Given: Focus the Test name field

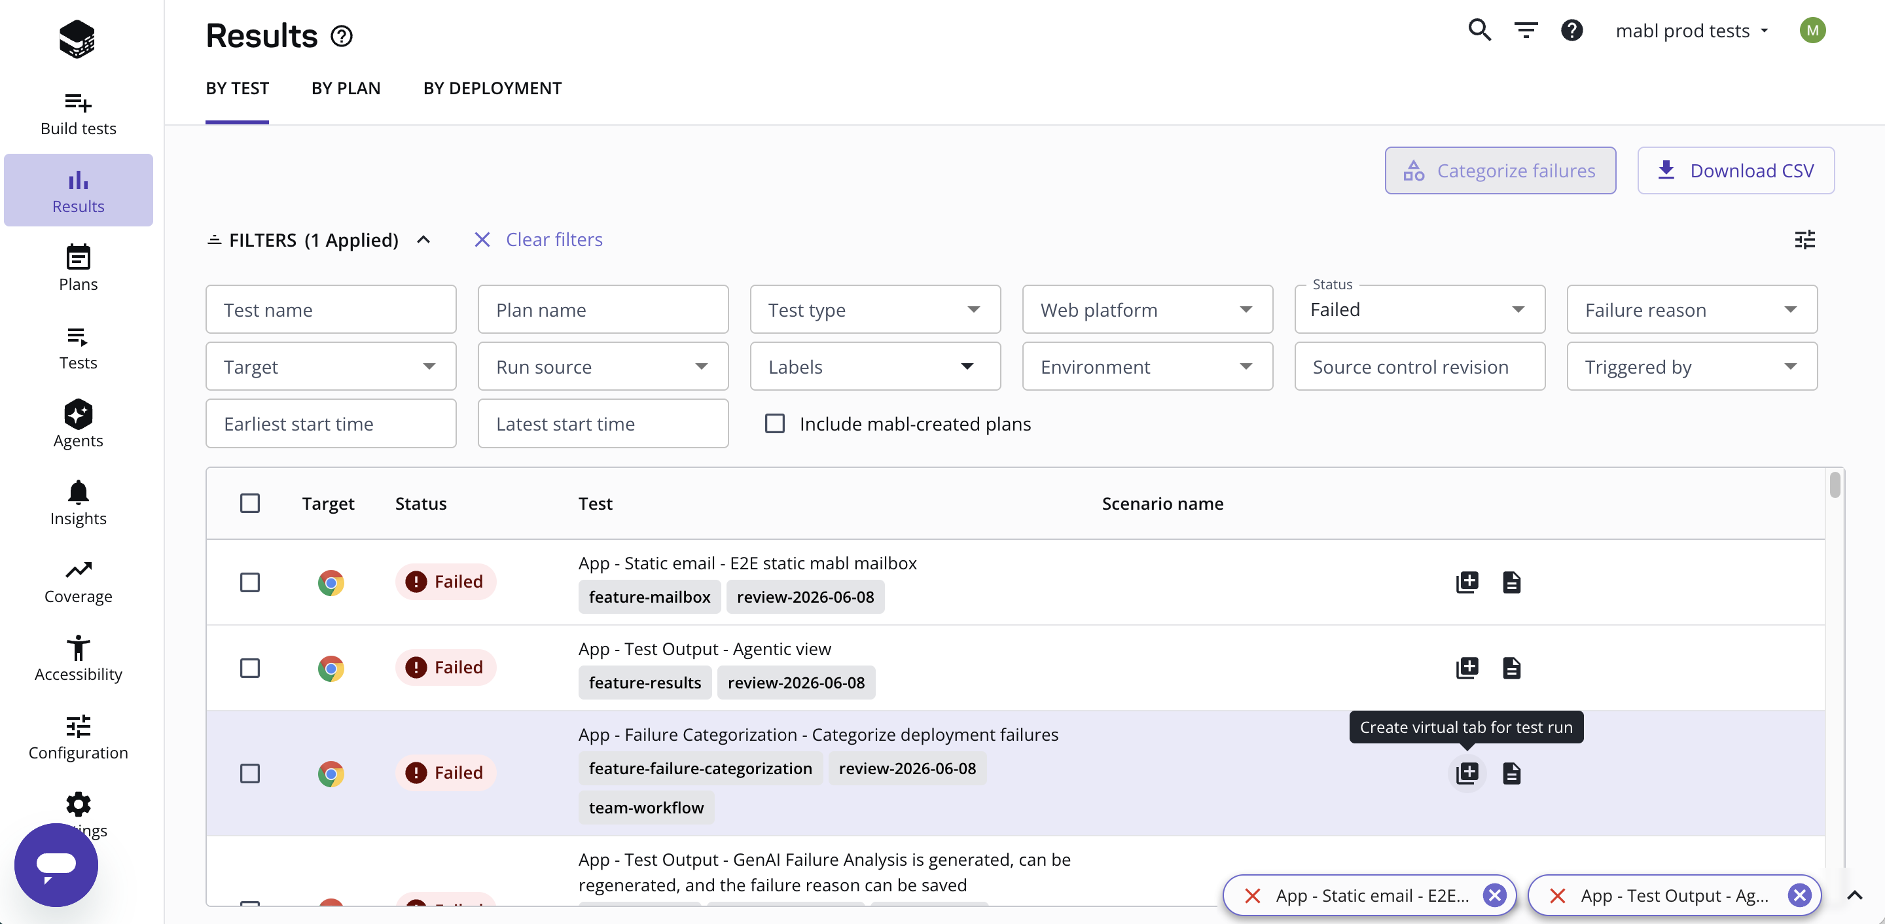Looking at the screenshot, I should click(x=331, y=310).
